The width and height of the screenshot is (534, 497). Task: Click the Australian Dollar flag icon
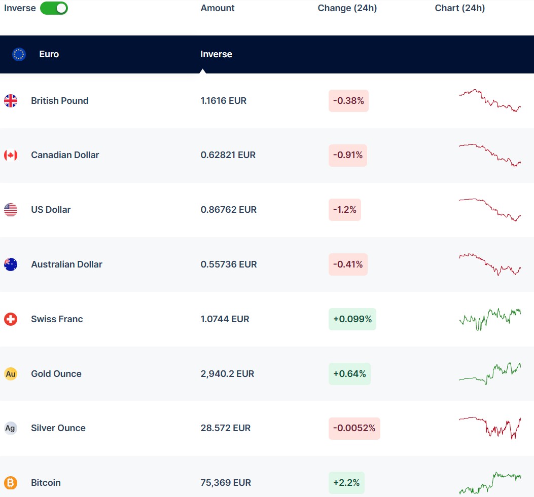click(x=11, y=264)
